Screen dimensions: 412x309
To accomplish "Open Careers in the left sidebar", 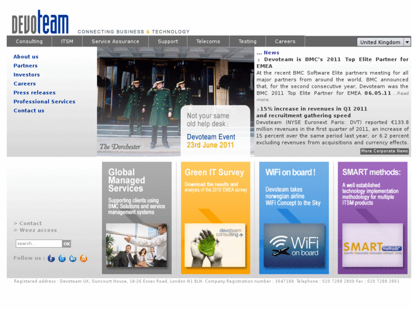I will [x=25, y=83].
